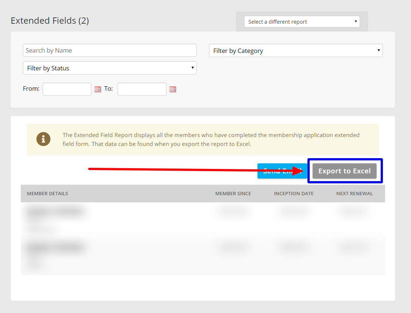Viewport: 411px width, 313px height.
Task: Click into the To date input box
Action: coord(142,89)
